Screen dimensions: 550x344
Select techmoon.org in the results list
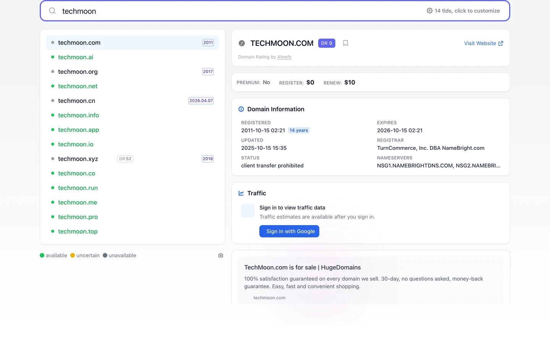click(x=133, y=71)
